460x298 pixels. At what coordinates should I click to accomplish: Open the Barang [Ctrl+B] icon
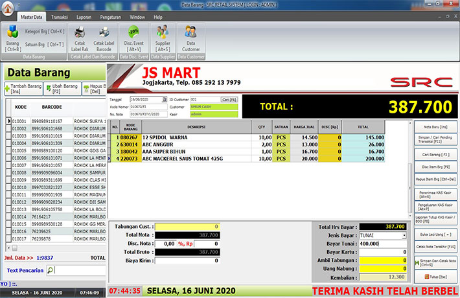click(12, 38)
